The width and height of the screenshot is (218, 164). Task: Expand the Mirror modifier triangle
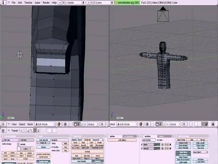[x=142, y=145]
